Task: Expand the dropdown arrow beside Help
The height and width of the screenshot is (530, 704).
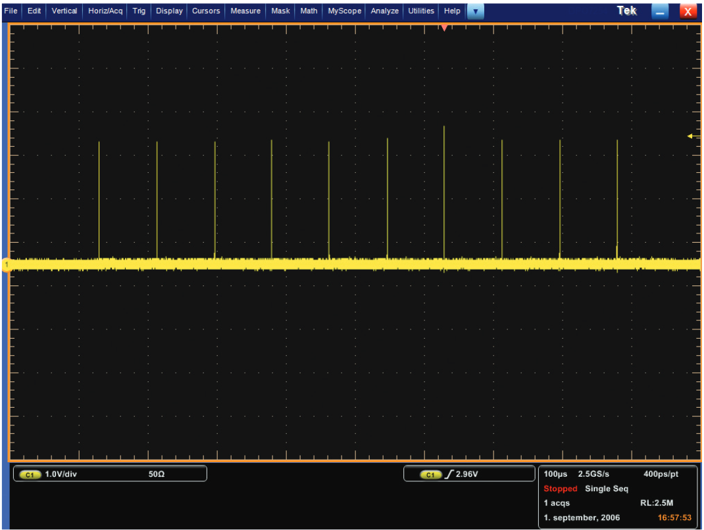Action: [475, 11]
